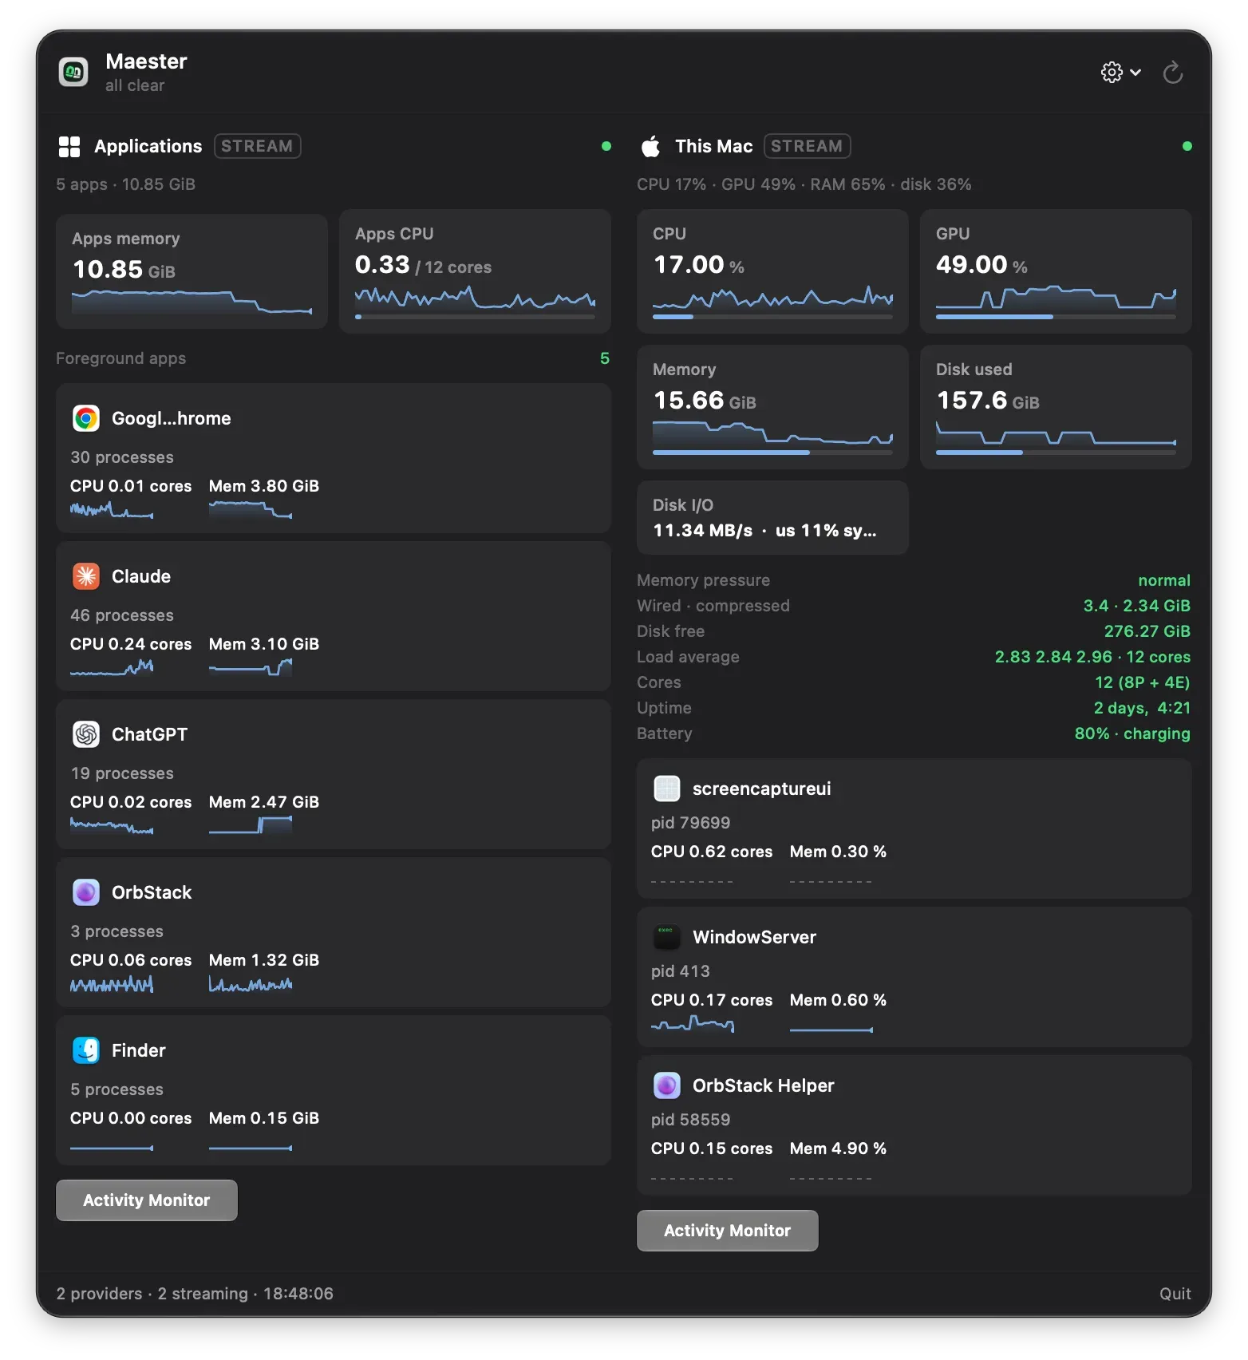Select the Disk I/O 11.34 MB/s card
Viewport: 1248px width, 1360px height.
(x=772, y=517)
